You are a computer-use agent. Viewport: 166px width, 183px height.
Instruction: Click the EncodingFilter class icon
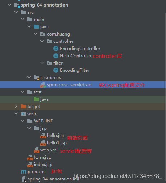click(x=56, y=70)
